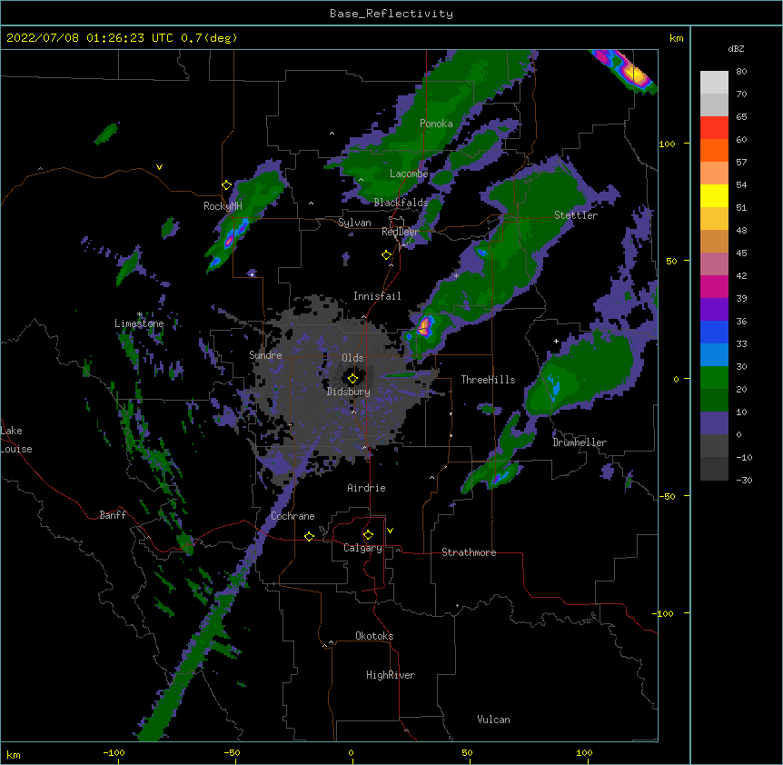Click the yellow radar site marker above Didsbury
The image size is (783, 765).
click(x=352, y=378)
